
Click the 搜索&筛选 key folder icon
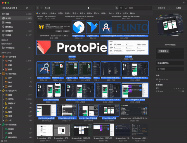(6, 137)
